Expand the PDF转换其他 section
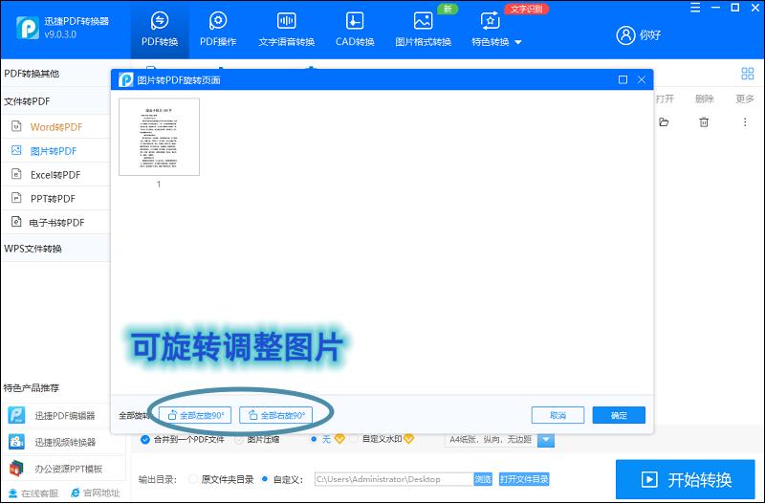The image size is (765, 504). click(55, 74)
